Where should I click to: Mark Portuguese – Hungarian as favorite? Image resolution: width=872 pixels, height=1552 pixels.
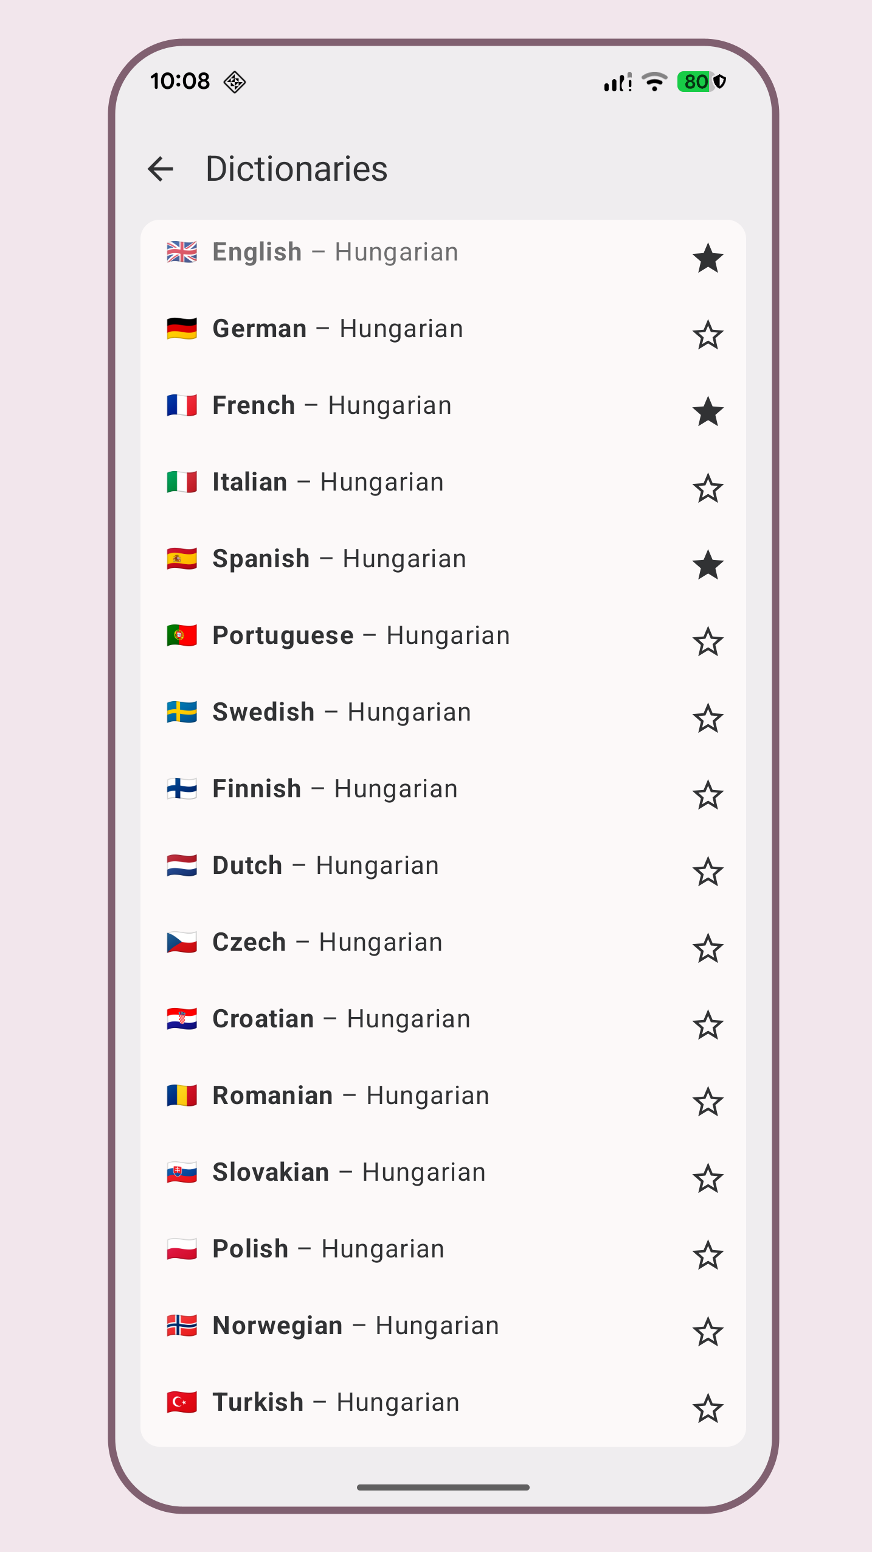coord(708,642)
